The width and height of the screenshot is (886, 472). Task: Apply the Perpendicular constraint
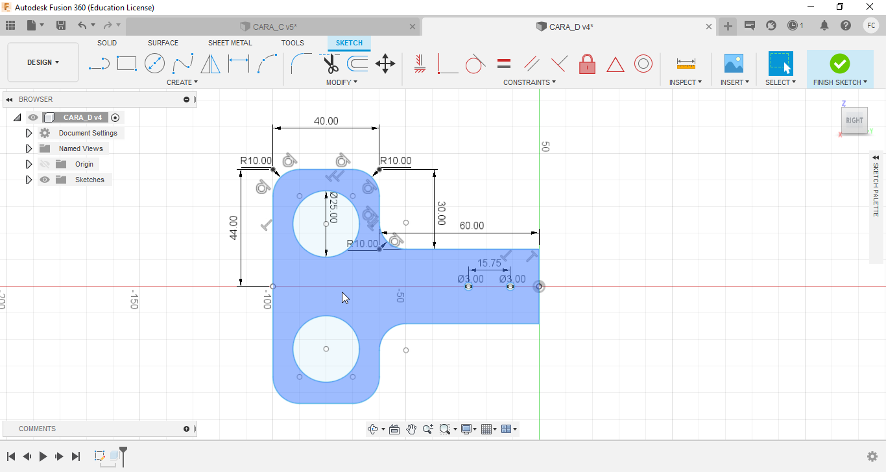(559, 64)
